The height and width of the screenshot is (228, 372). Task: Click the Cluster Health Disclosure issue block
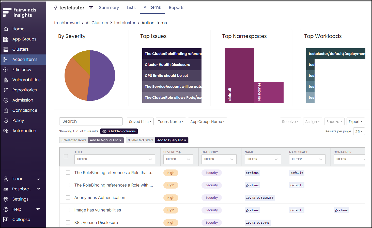tap(172, 65)
